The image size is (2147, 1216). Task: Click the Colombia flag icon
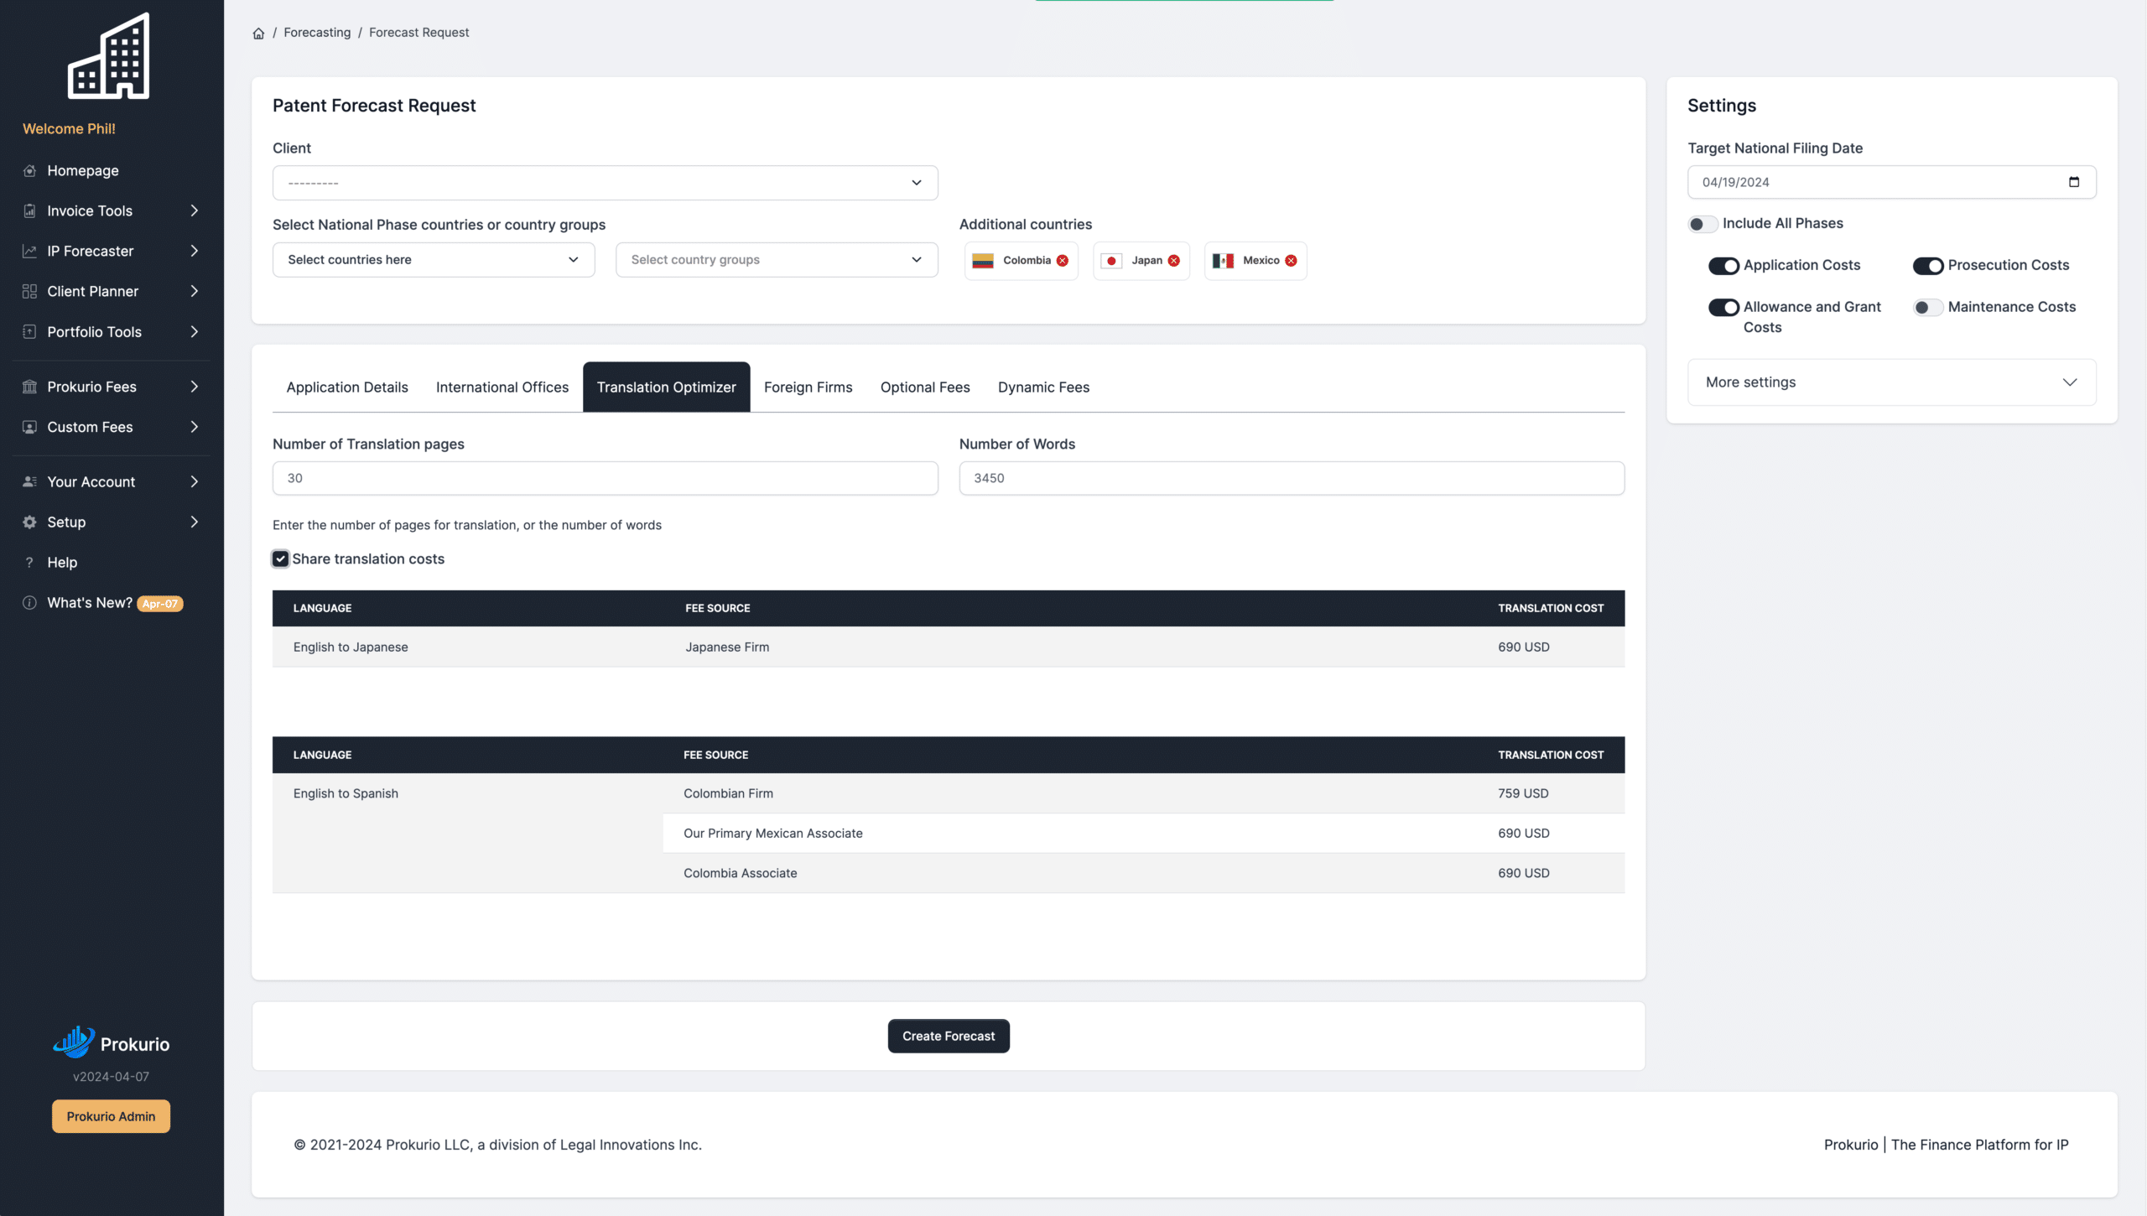pos(983,261)
